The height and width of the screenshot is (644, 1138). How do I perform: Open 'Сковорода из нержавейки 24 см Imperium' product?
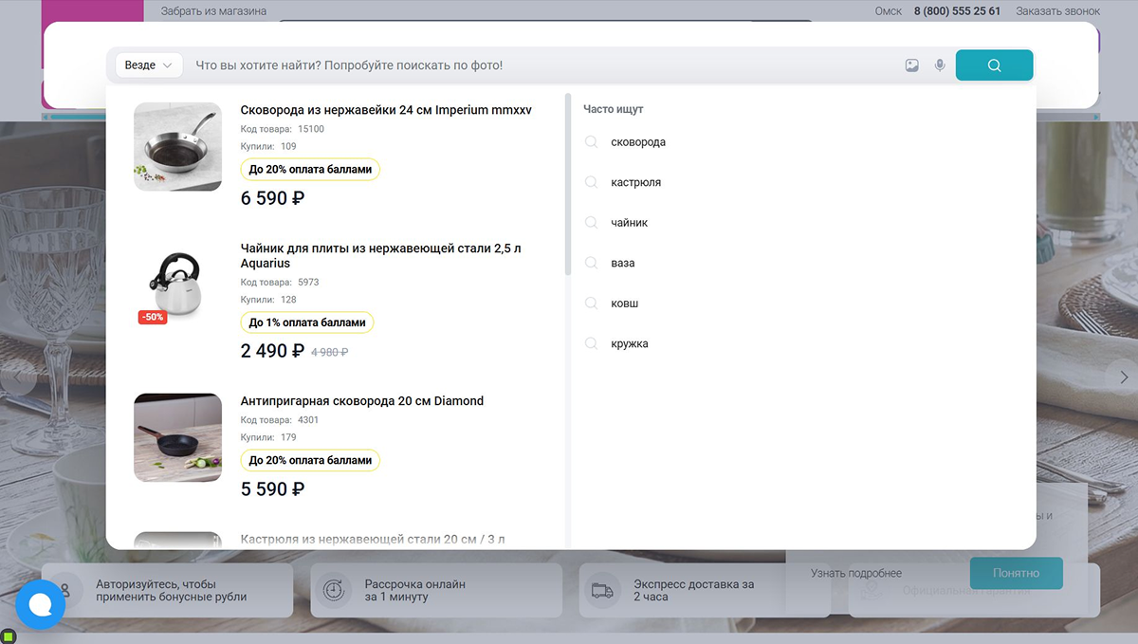pyautogui.click(x=386, y=110)
